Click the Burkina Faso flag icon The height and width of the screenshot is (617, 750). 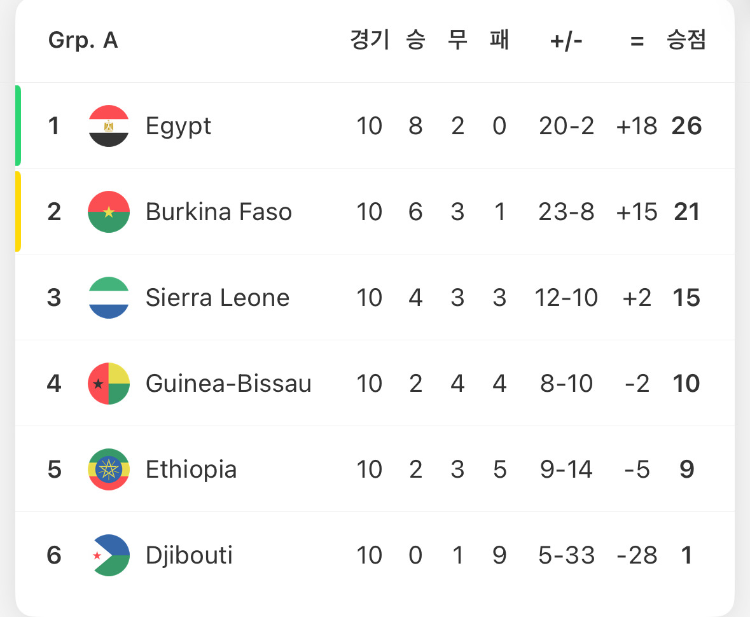pos(109,212)
